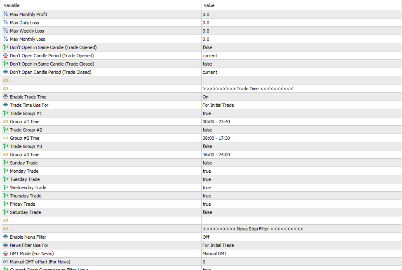Toggle the Saturday Trade false value
The image size is (402, 270).
207,212
